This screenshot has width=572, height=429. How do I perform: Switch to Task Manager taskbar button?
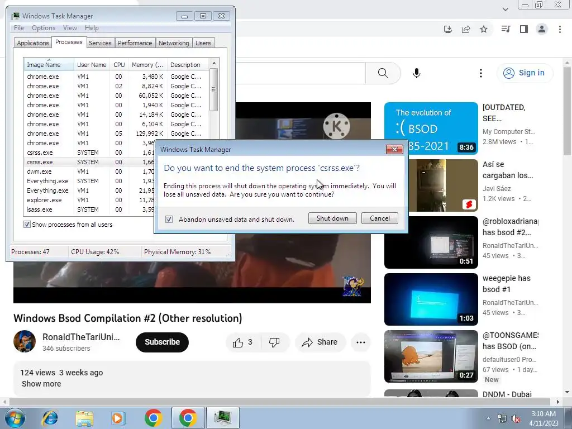click(223, 418)
